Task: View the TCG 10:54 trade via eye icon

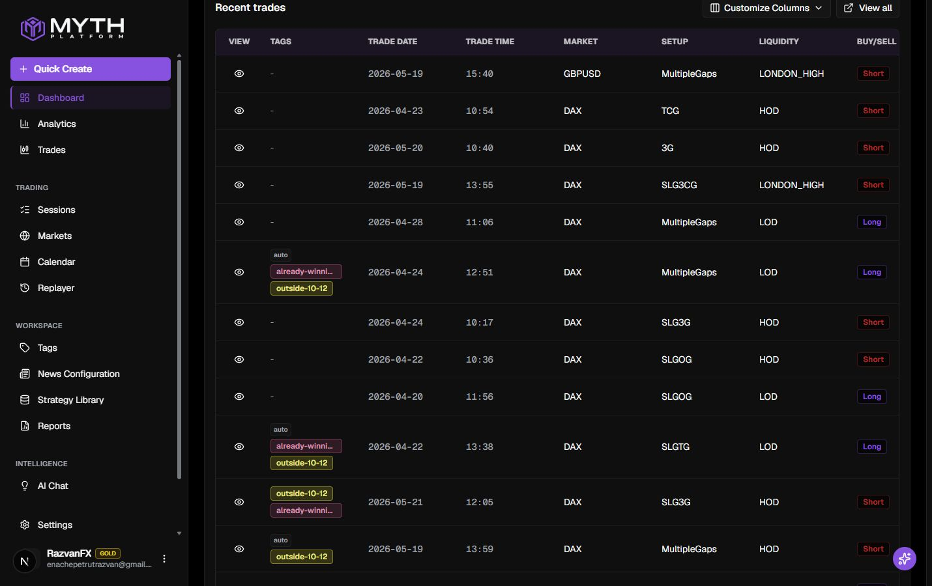Action: (239, 111)
